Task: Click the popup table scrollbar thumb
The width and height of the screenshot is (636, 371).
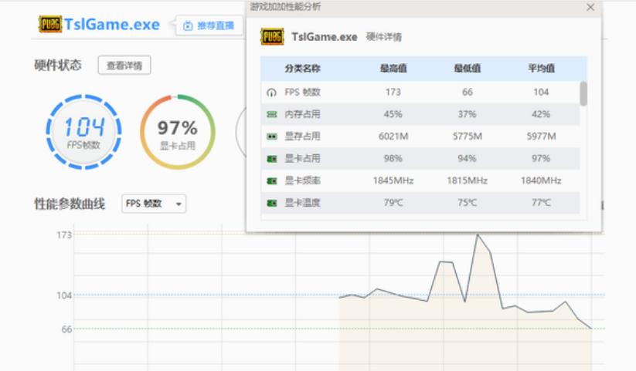Action: pos(583,93)
